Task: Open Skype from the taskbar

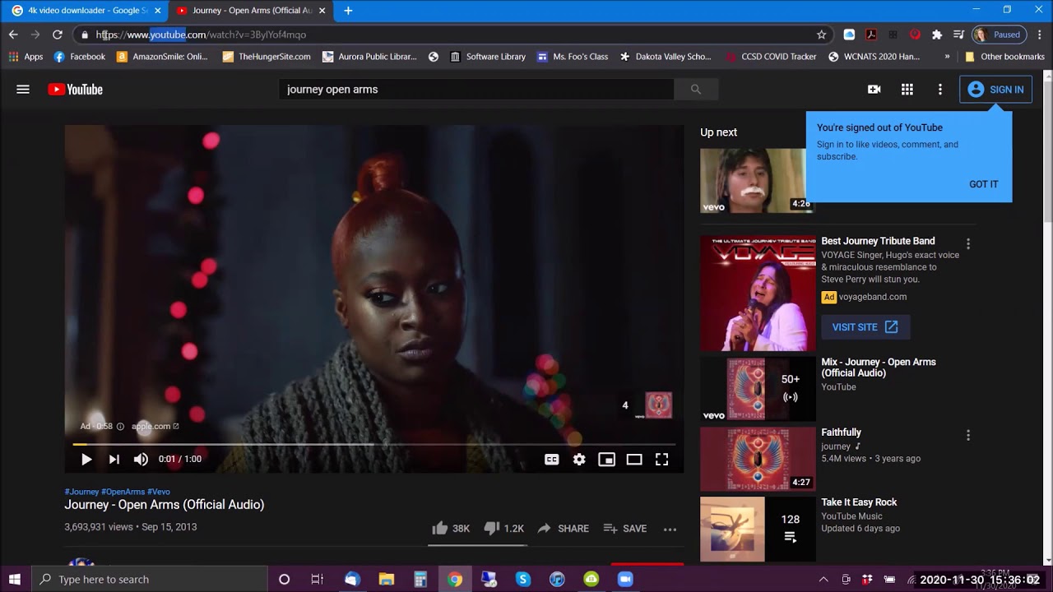Action: [x=523, y=579]
